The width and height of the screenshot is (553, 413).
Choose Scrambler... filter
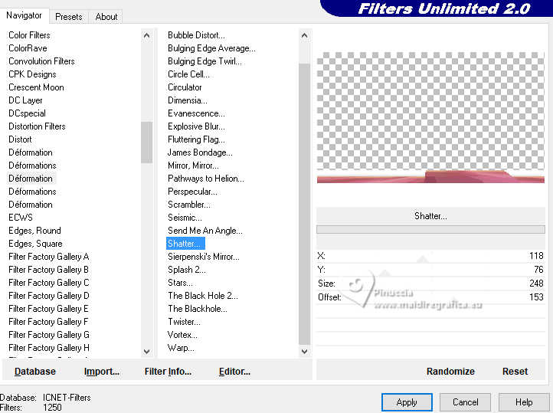click(188, 205)
